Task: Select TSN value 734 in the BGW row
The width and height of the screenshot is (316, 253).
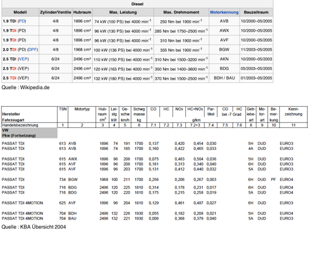Action: [x=63, y=180]
